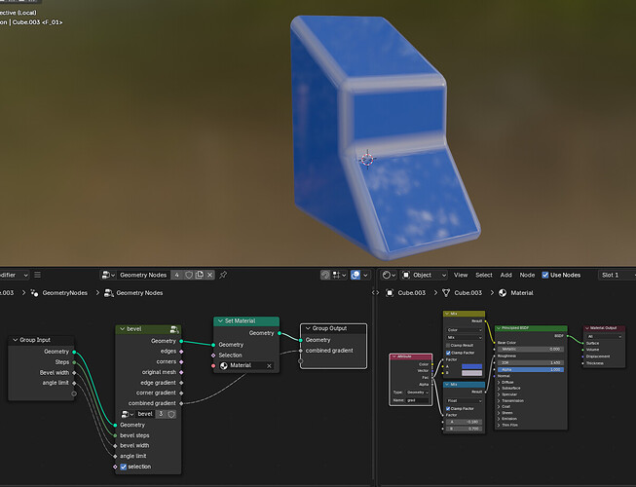The height and width of the screenshot is (487, 636).
Task: Open the Attribute Type Geometry dropdown
Action: 418,393
